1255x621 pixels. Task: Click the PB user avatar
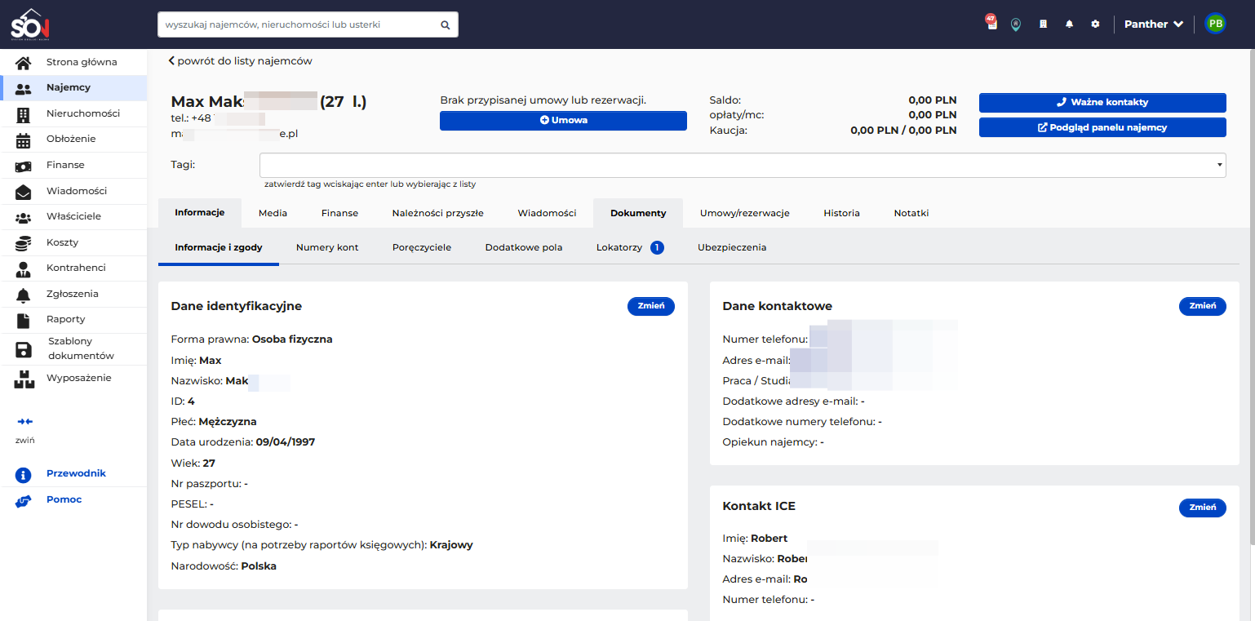point(1216,24)
